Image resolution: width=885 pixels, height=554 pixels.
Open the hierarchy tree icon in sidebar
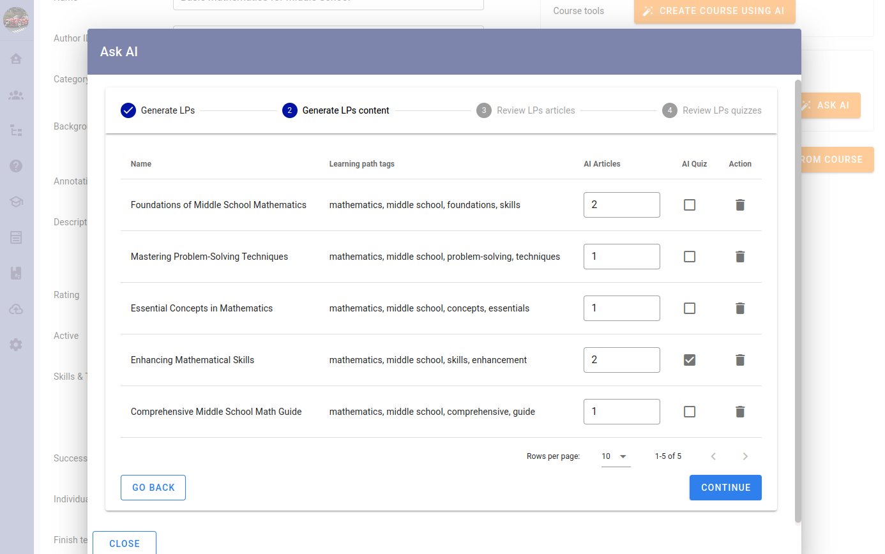click(16, 131)
